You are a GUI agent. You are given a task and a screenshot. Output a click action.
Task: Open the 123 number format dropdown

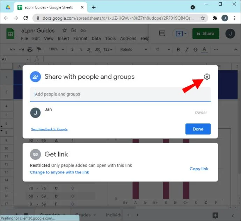click(108, 49)
